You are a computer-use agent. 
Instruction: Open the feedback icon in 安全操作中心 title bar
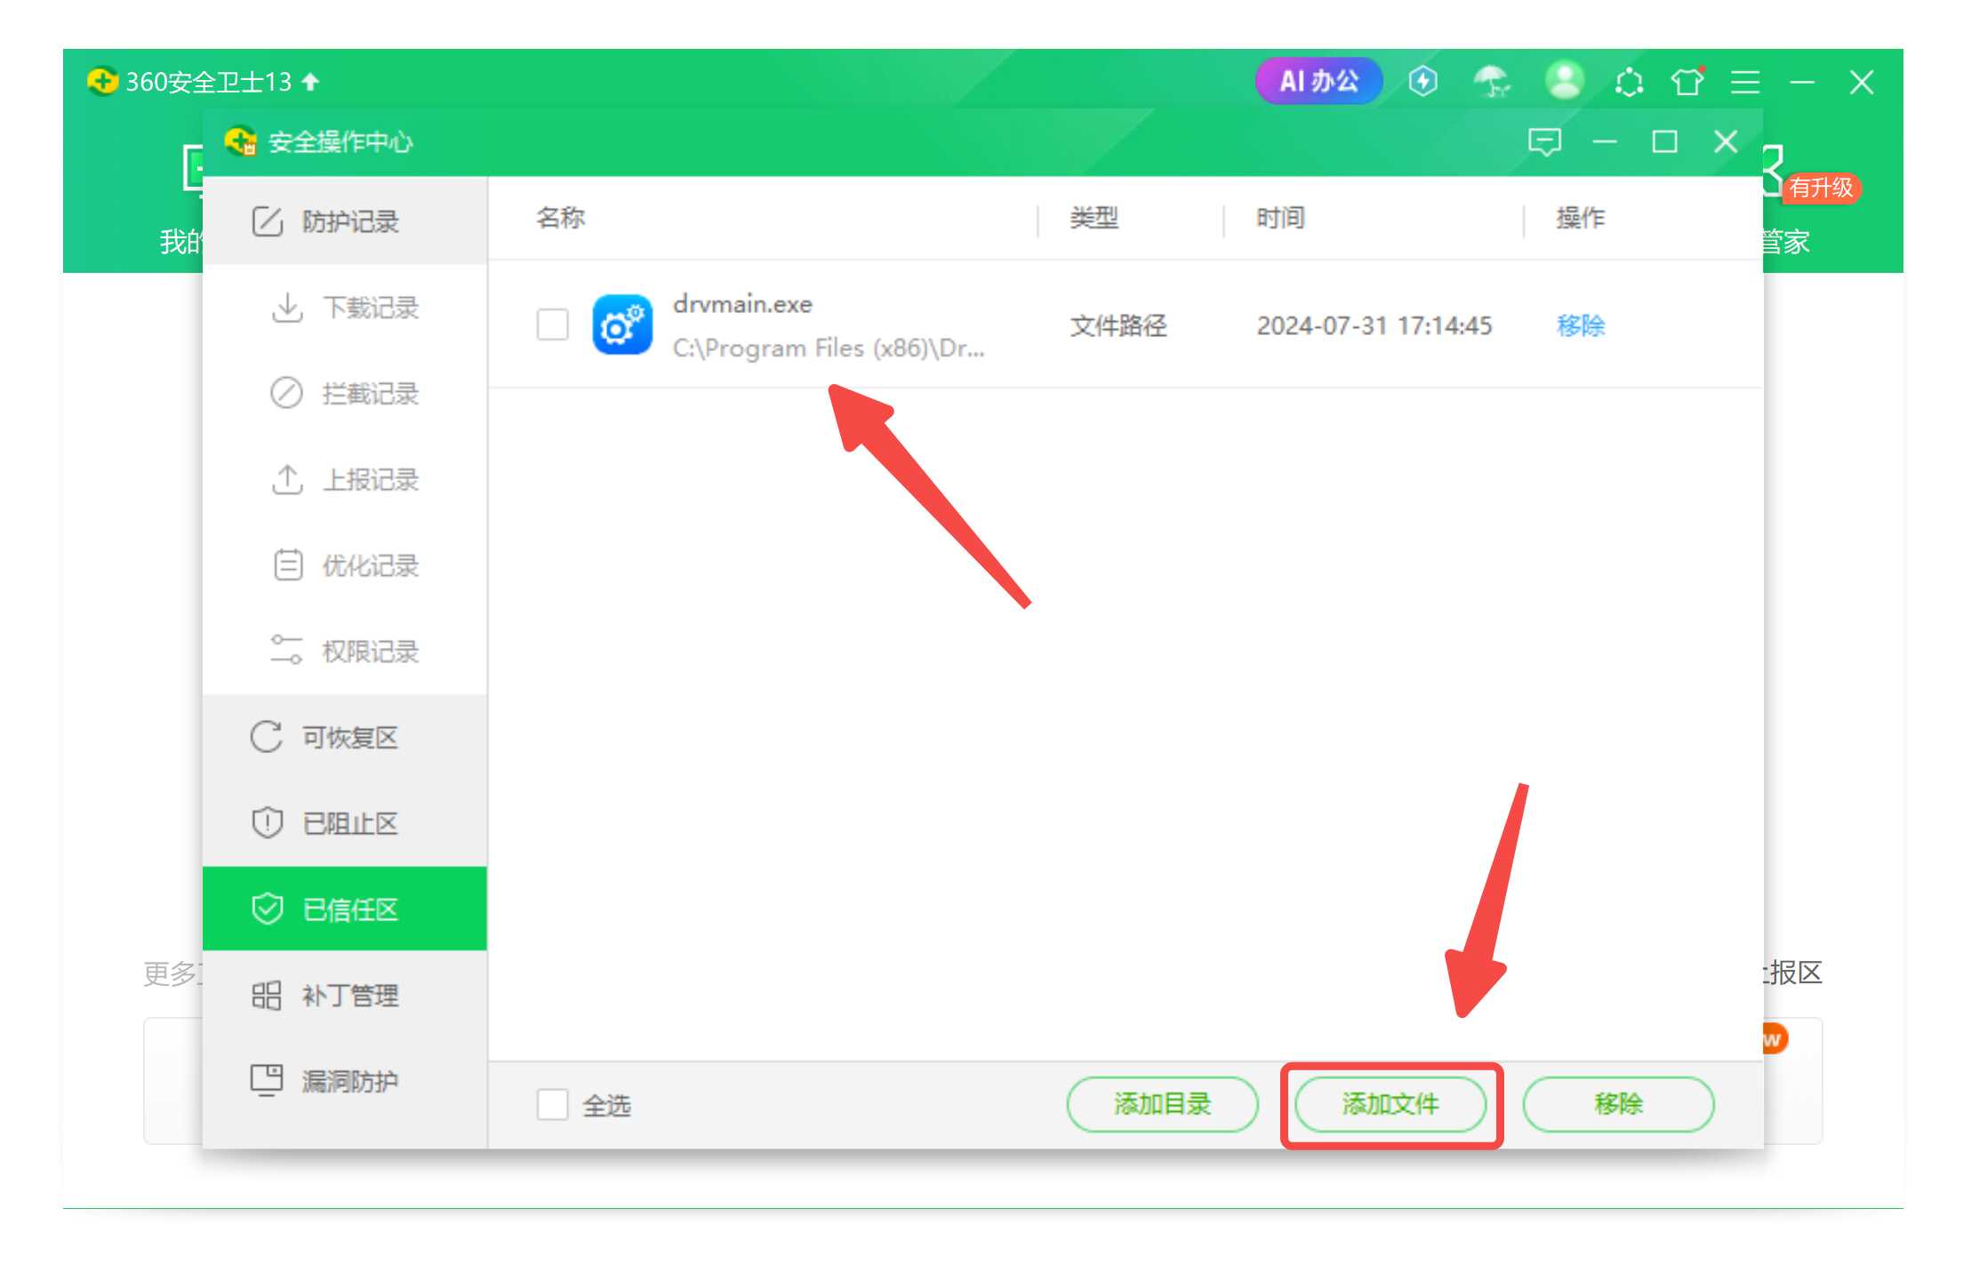[1544, 142]
